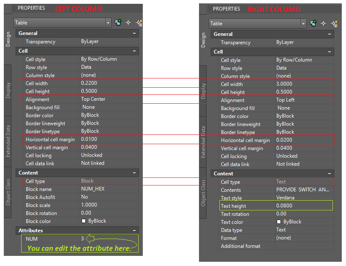This screenshot has height=266, width=346.
Task: Toggle PICKADD in the right Properties palette
Action: pos(313,23)
